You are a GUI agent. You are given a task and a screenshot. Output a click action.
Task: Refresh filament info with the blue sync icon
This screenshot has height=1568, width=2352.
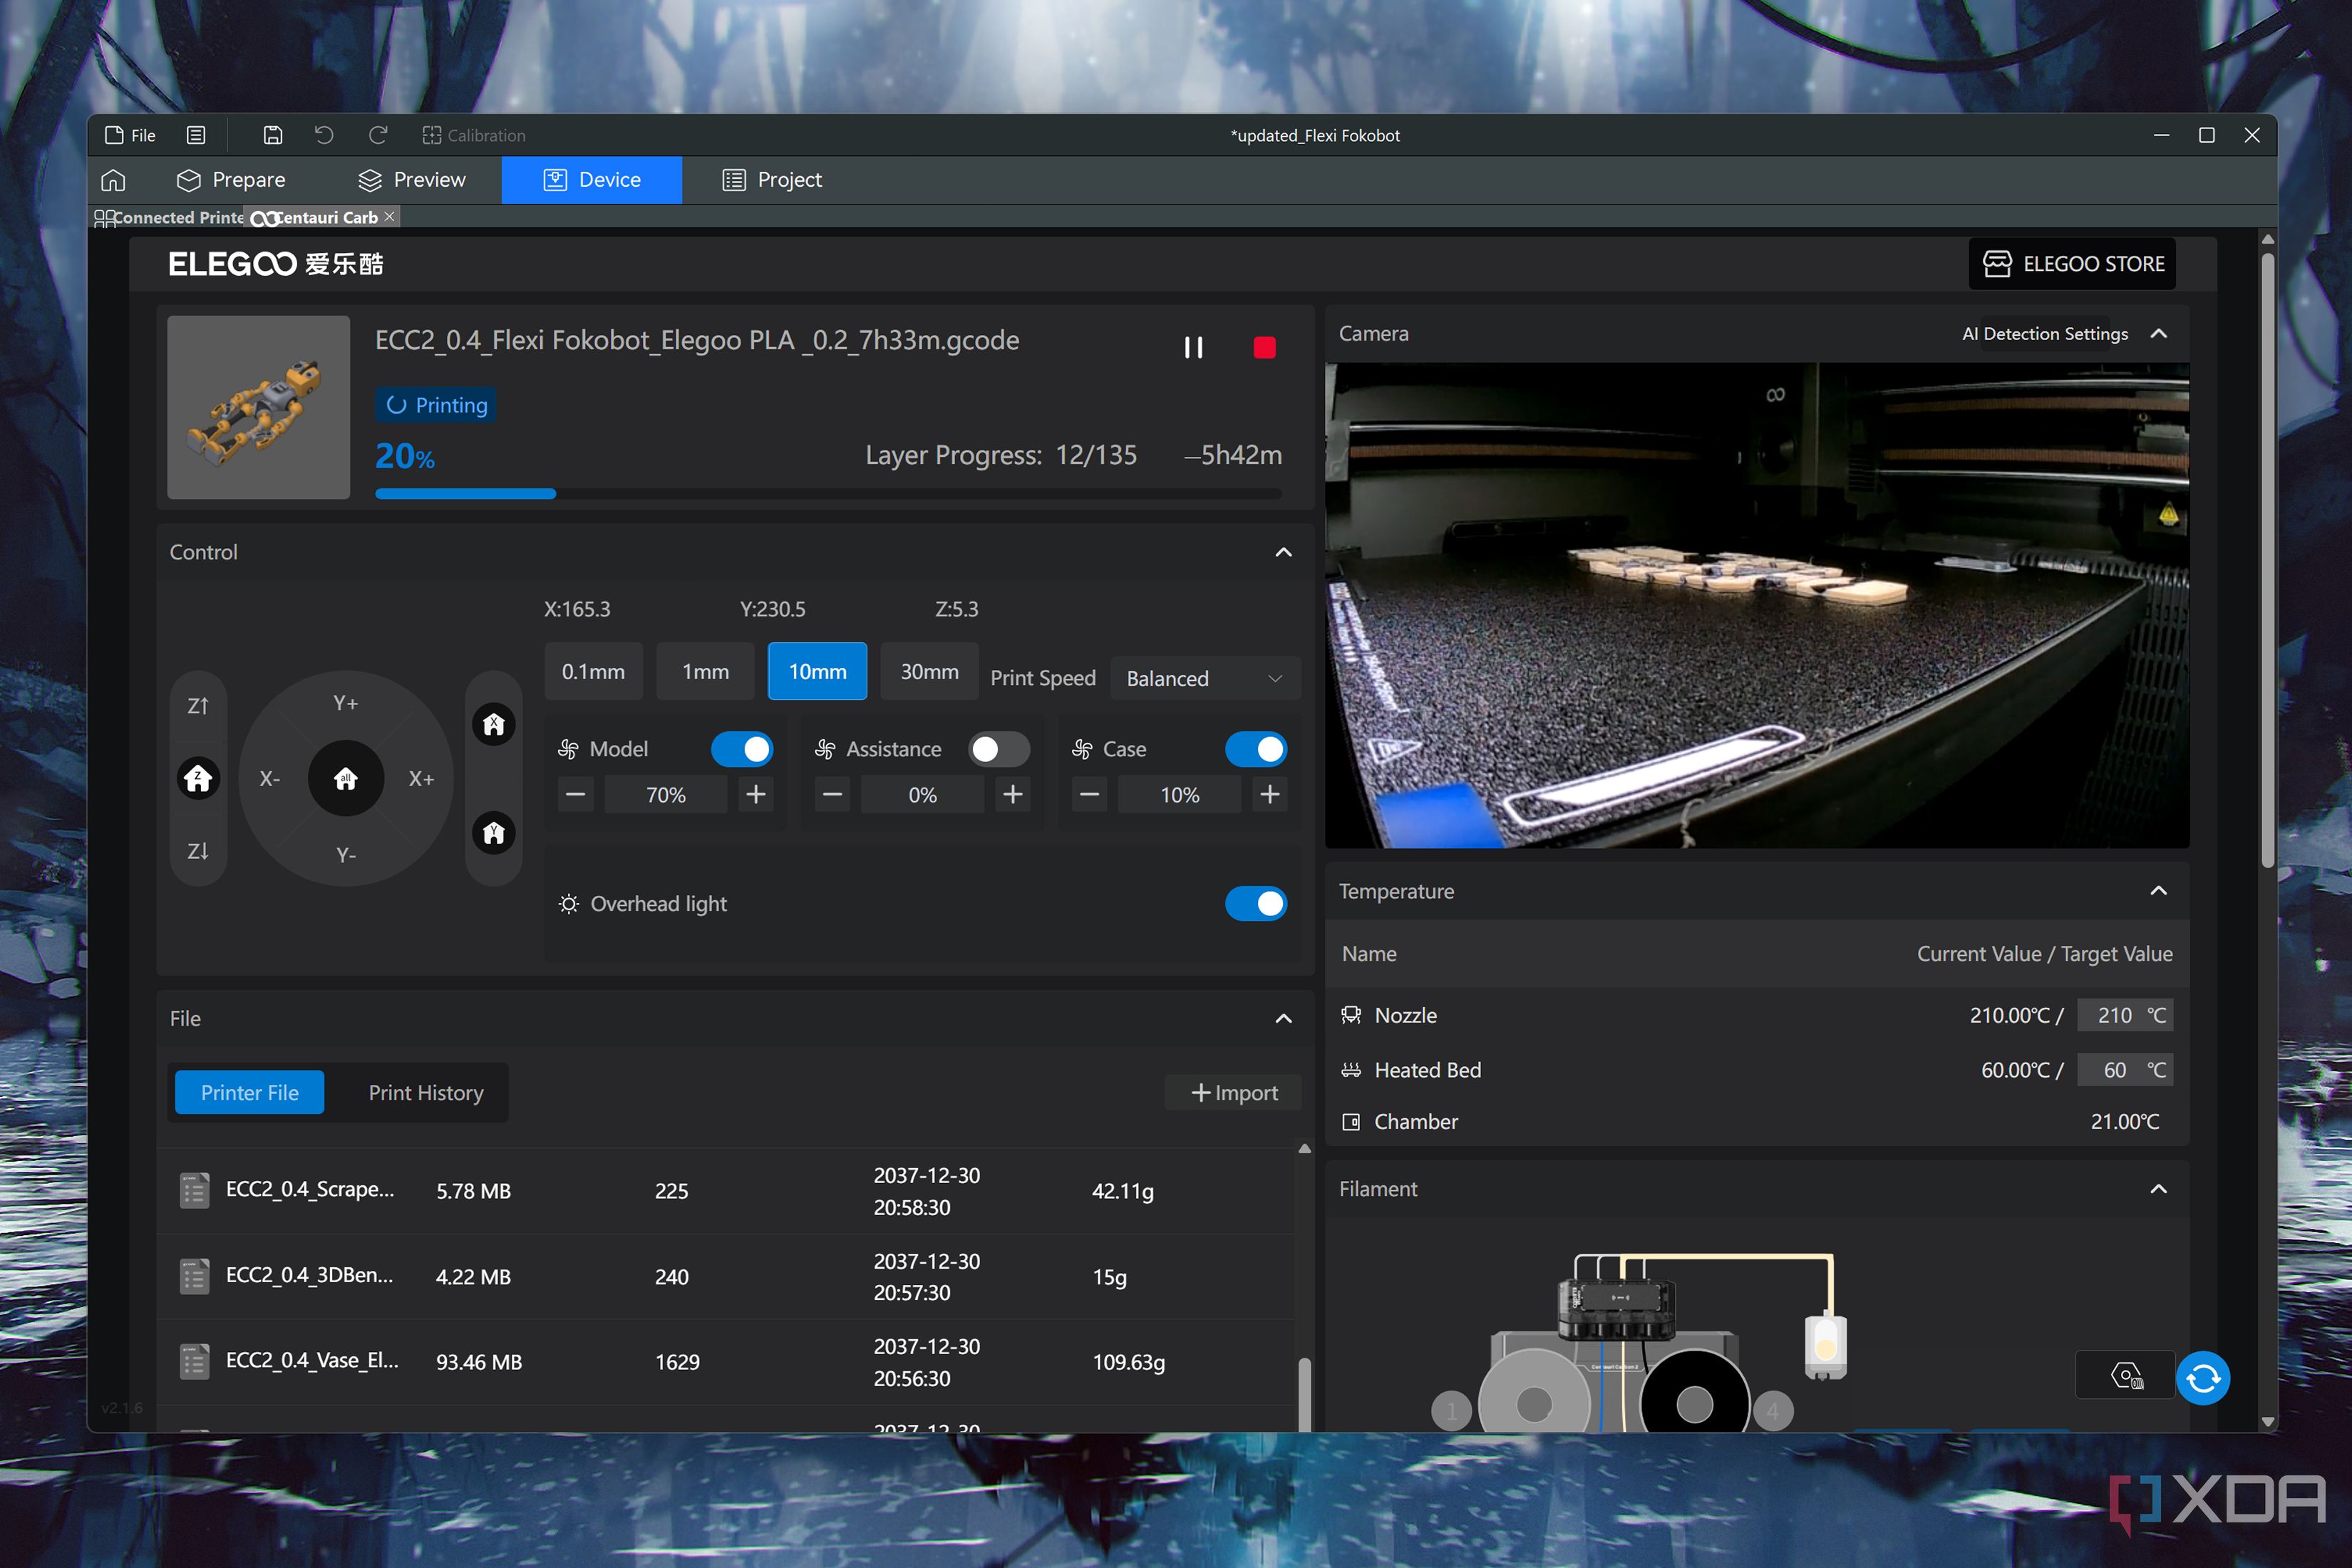[x=2203, y=1378]
